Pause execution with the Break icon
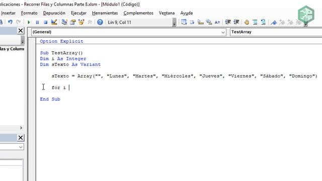The width and height of the screenshot is (322, 181). (x=37, y=22)
